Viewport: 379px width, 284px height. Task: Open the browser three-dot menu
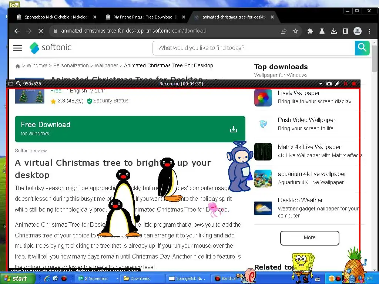coord(369,31)
